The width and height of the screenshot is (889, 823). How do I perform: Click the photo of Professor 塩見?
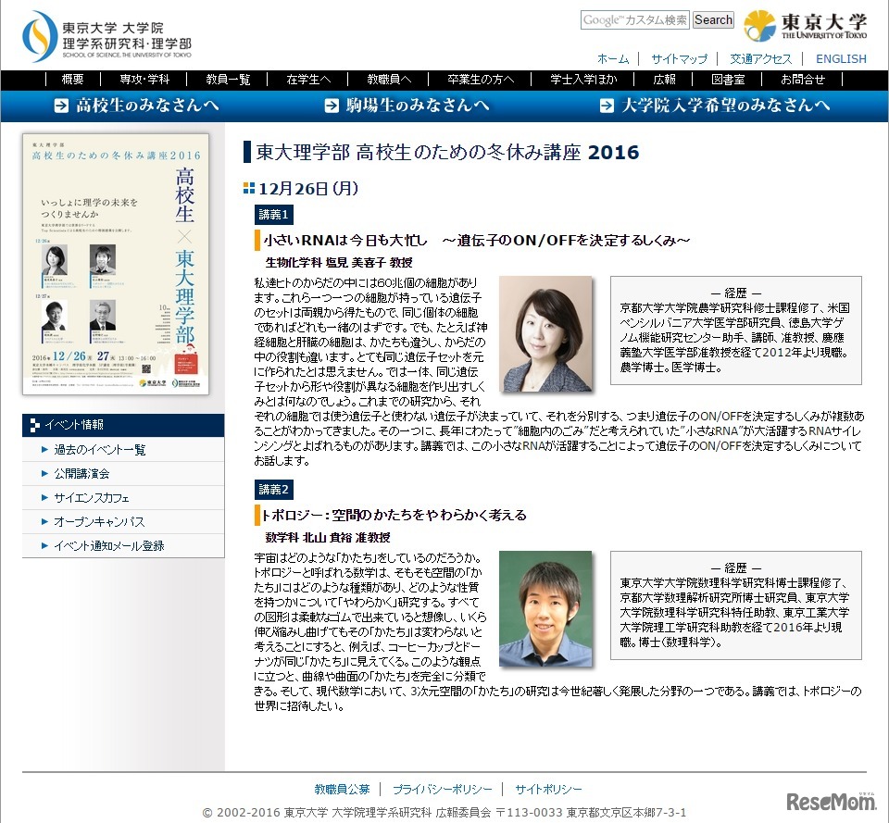545,334
